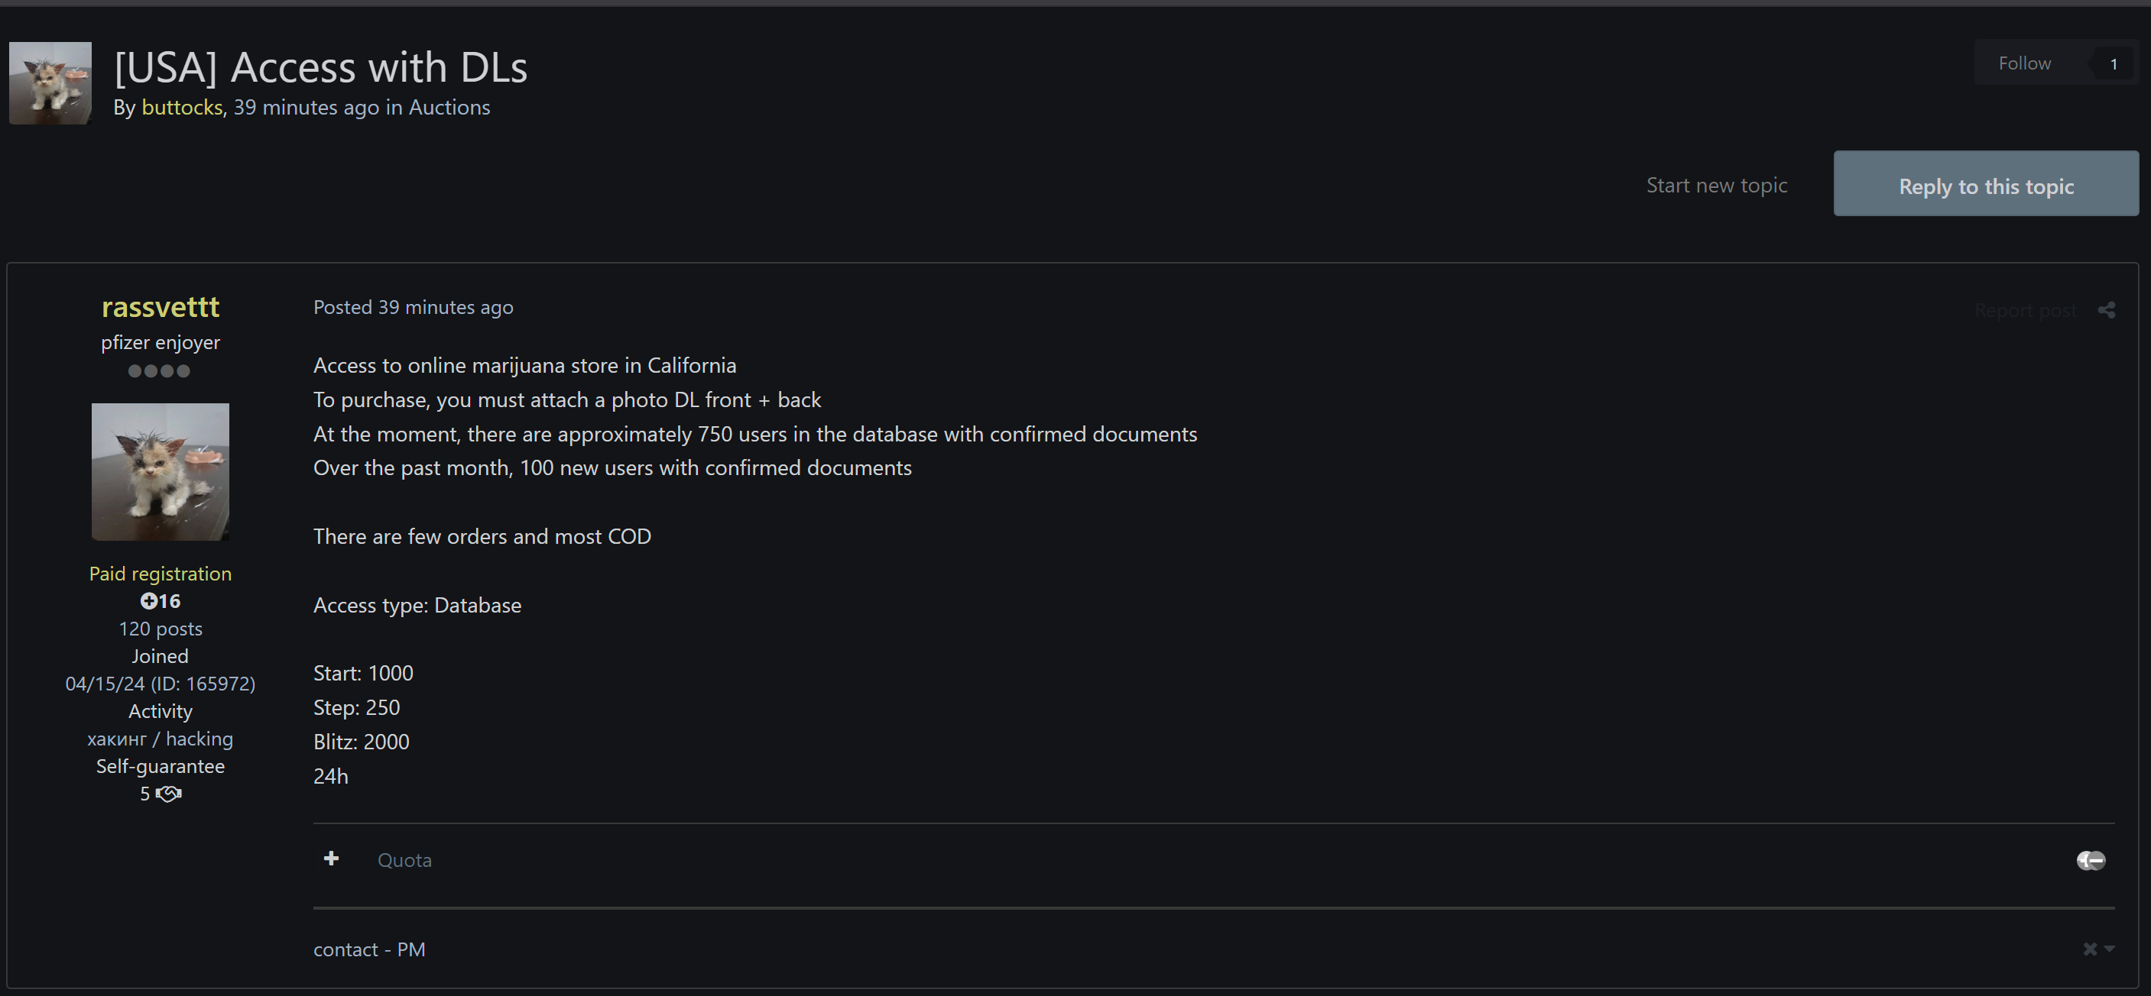Open the rassvettt username profile link
The image size is (2151, 996).
pyautogui.click(x=161, y=307)
